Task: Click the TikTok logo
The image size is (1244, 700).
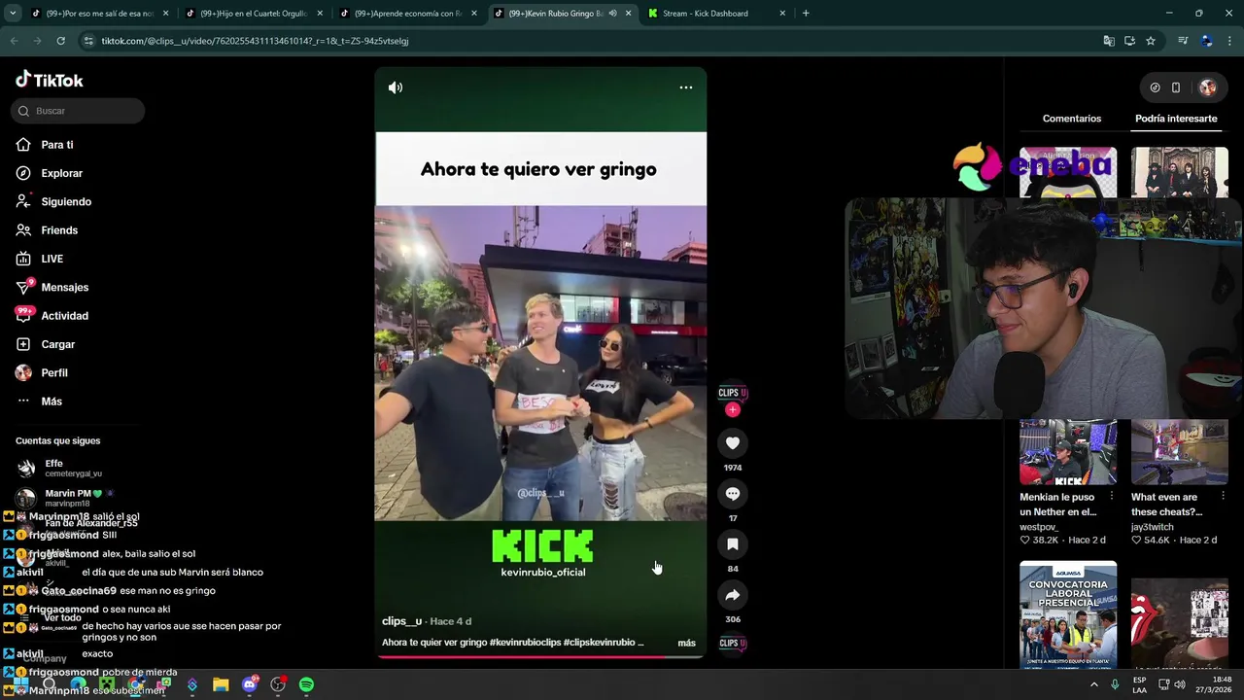Action: (50, 80)
